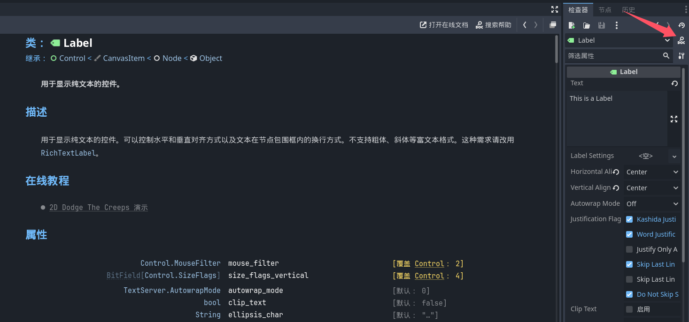Open 2D Dodge The Creeps 演示 tutorial
This screenshot has width=689, height=322.
(99, 208)
